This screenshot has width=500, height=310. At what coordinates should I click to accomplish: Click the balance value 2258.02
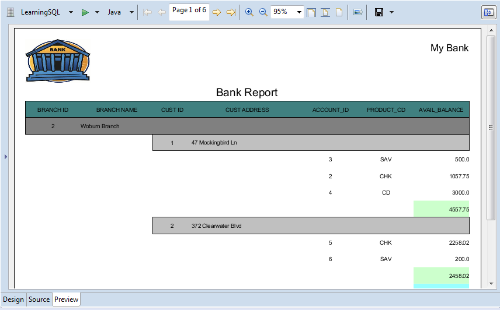459,243
